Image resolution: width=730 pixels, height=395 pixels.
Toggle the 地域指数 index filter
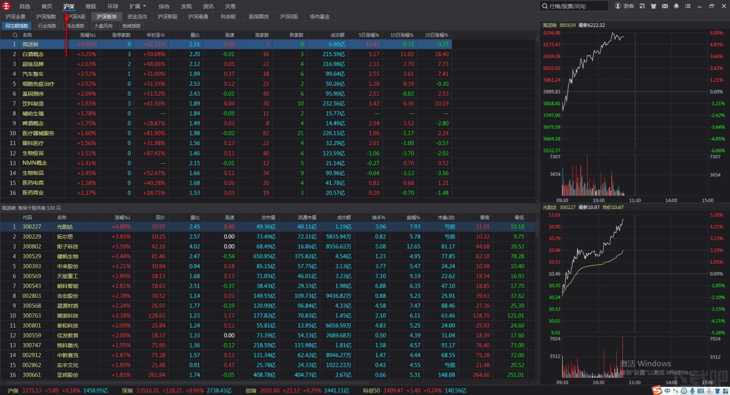click(x=131, y=26)
